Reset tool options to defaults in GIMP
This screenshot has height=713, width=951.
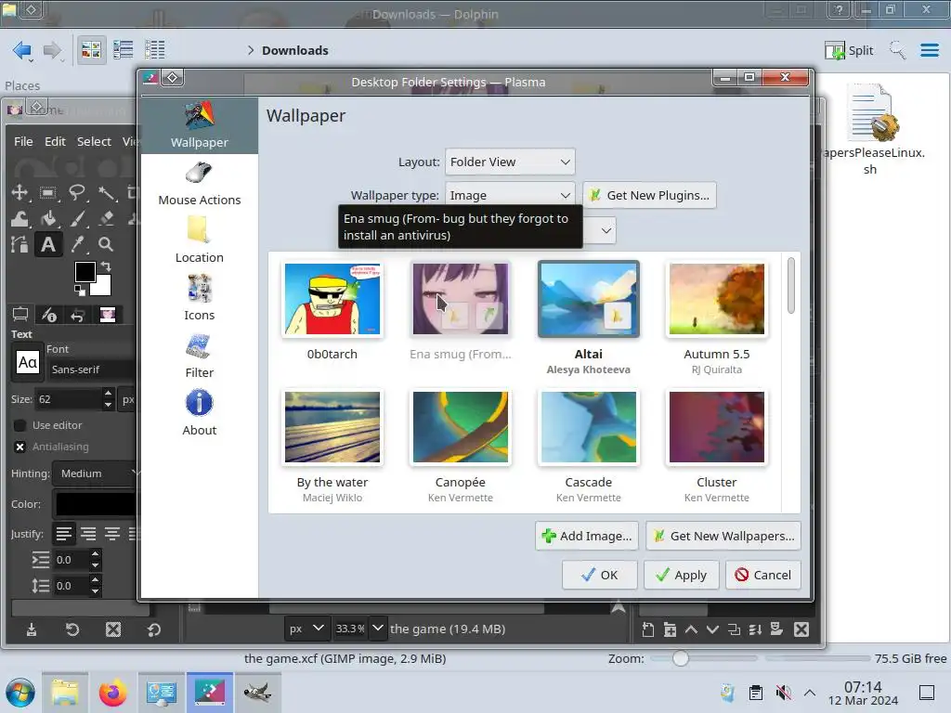[x=154, y=630]
